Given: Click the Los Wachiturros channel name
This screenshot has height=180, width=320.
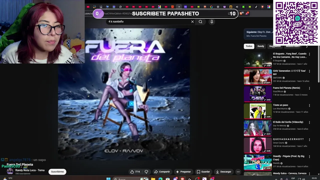Looking at the screenshot, I should [x=280, y=109].
